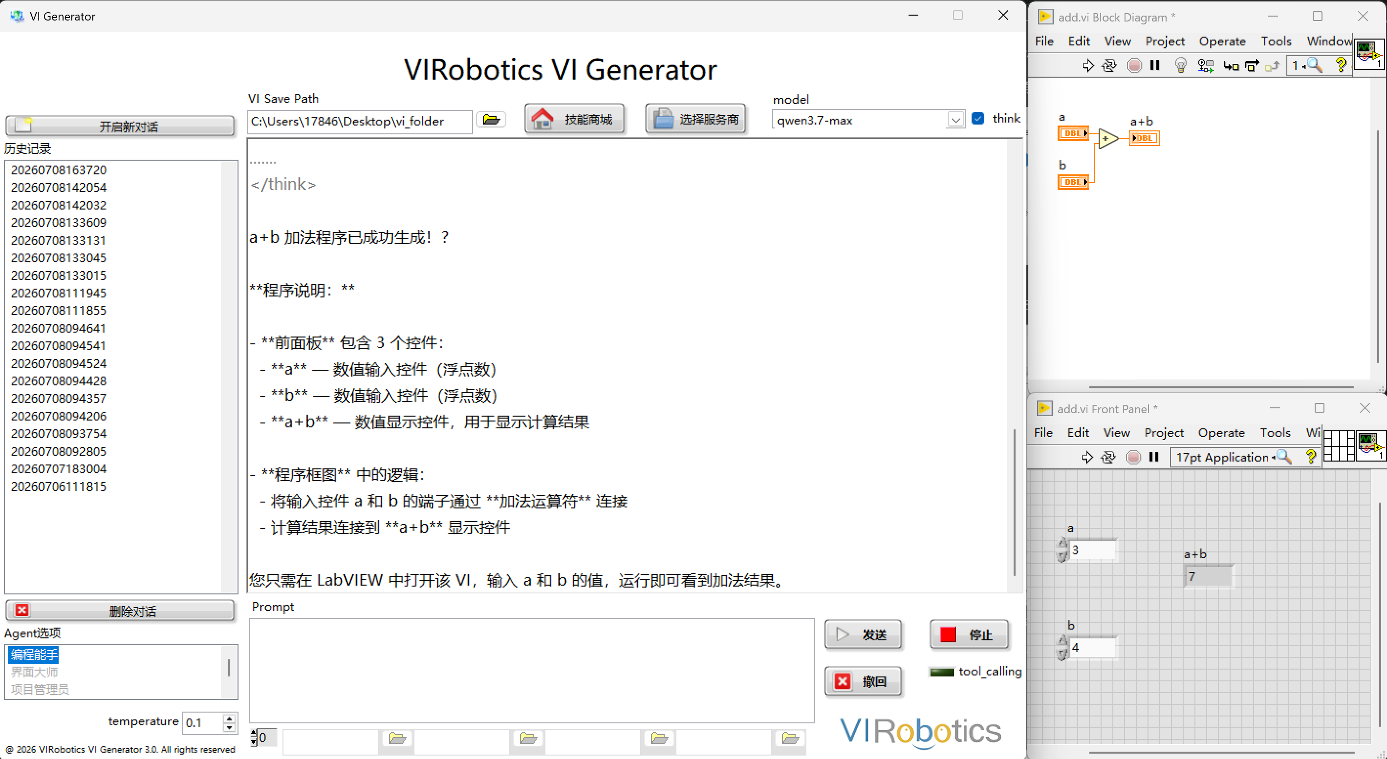Image resolution: width=1387 pixels, height=759 pixels.
Task: Click Abort Execution in Front Panel toolbar
Action: pos(1133,457)
